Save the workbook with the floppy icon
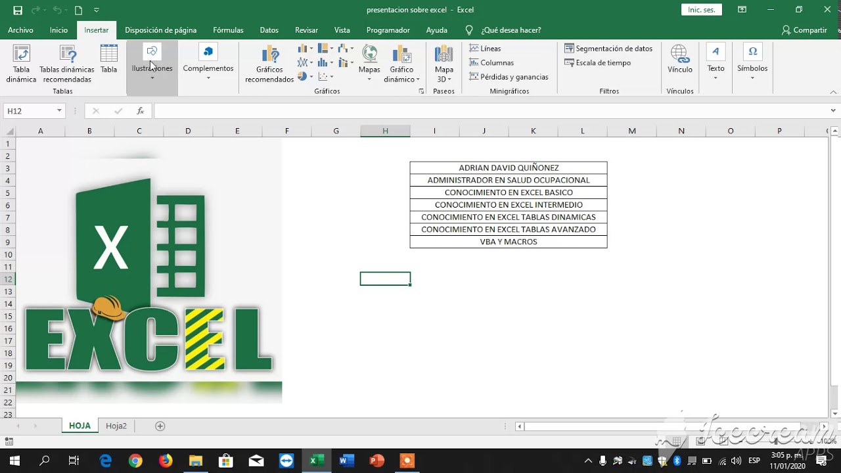Screen dimensions: 841x473 pos(18,10)
